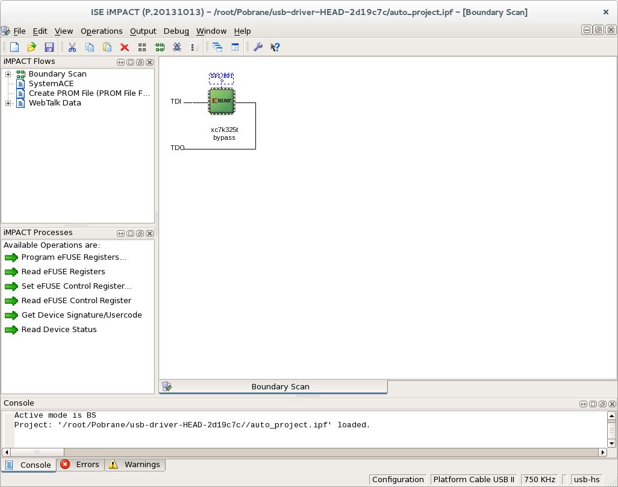
Task: Select WebTalk Data flow item
Action: point(55,103)
